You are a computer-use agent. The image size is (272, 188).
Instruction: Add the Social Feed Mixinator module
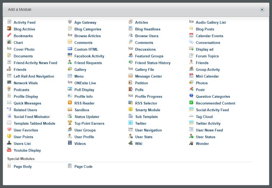(32, 117)
